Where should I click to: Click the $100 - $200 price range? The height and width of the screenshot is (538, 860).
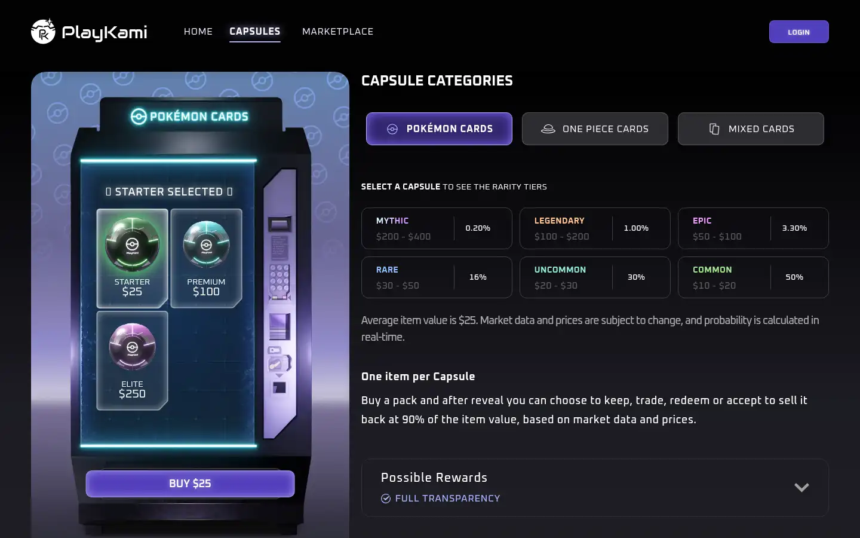click(561, 237)
